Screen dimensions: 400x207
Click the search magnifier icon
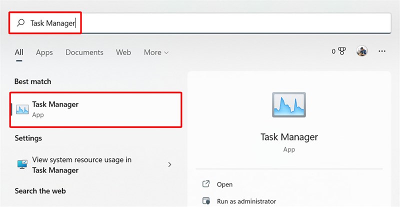tap(20, 23)
